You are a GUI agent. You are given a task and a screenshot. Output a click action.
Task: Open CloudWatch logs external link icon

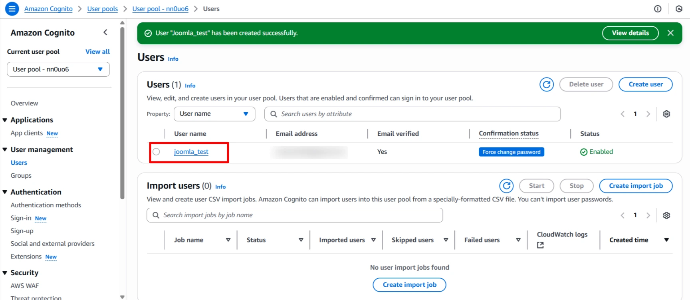point(540,245)
